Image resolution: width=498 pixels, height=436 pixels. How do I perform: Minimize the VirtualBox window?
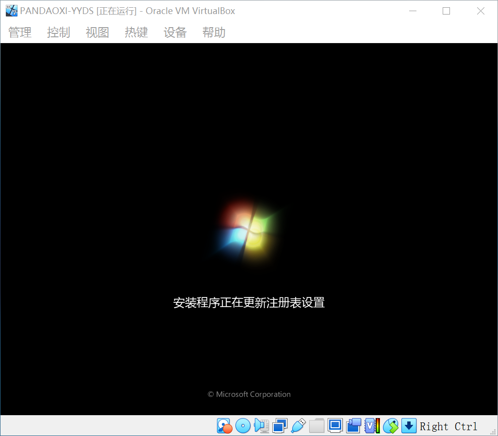pyautogui.click(x=413, y=11)
